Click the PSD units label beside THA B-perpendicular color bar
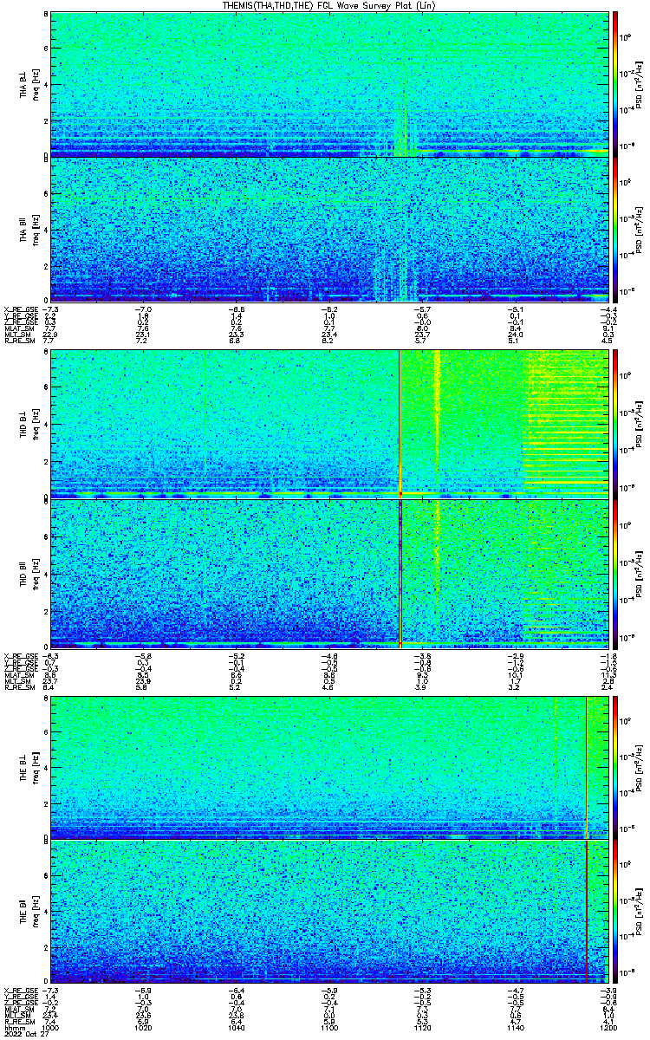This screenshot has height=1040, width=650. [x=638, y=84]
